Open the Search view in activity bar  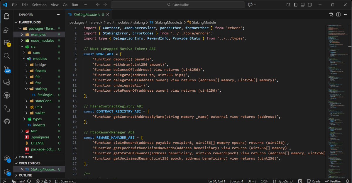(6, 56)
